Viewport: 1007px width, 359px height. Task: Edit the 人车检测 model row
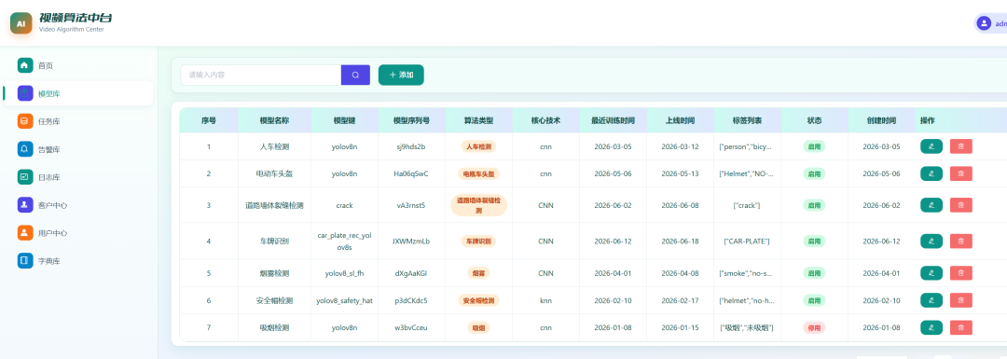tap(931, 146)
